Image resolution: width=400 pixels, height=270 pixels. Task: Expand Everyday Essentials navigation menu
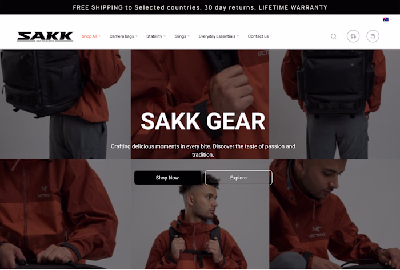click(219, 36)
